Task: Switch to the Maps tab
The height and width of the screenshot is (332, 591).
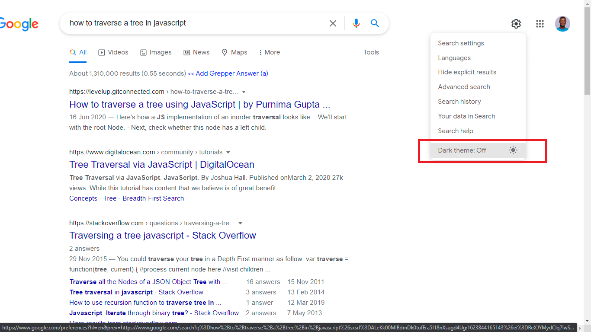Action: 234,52
